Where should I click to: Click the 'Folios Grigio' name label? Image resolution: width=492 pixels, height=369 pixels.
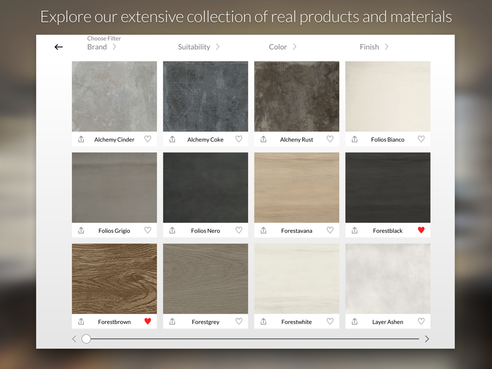coord(114,231)
